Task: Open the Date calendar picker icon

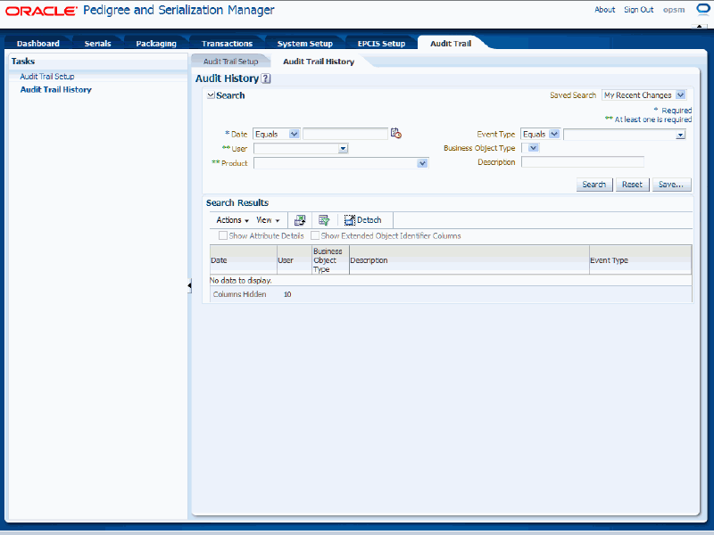Action: click(x=395, y=133)
